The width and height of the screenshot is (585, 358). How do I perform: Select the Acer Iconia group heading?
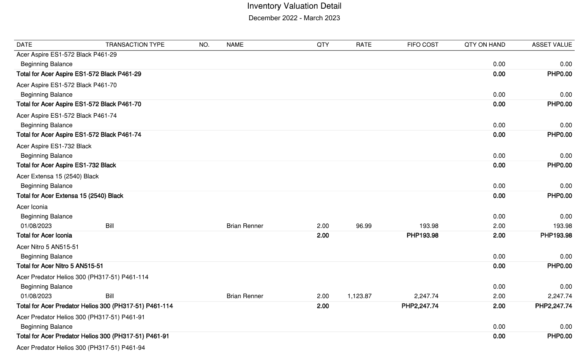click(32, 207)
